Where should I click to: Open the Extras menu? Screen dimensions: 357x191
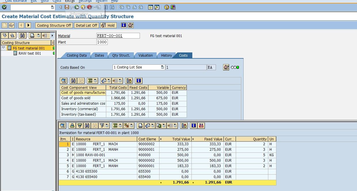(70, 1)
